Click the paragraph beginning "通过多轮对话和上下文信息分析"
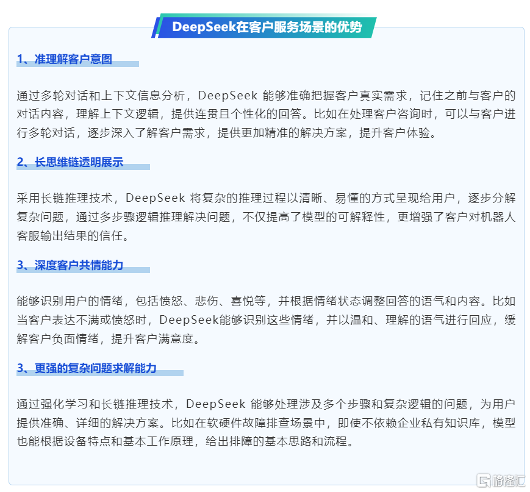This screenshot has width=530, height=492. click(266, 114)
